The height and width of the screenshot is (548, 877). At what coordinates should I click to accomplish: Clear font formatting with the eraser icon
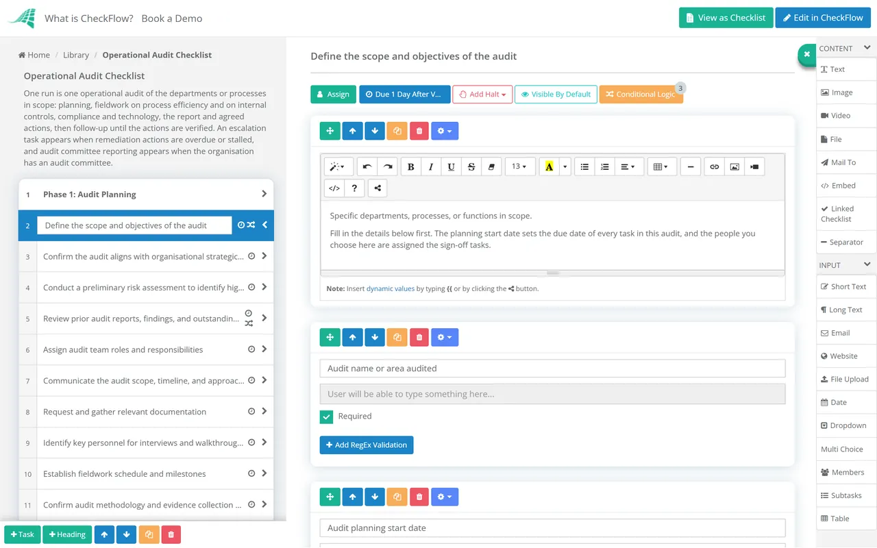[491, 166]
